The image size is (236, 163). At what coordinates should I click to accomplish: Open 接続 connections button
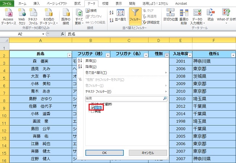[91, 11]
